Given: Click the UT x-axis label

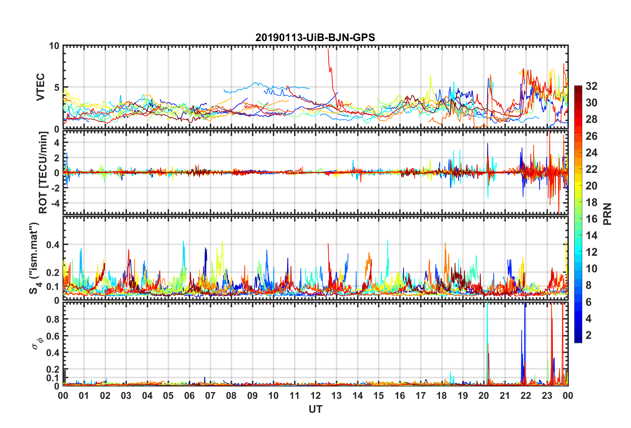Looking at the screenshot, I should point(315,409).
